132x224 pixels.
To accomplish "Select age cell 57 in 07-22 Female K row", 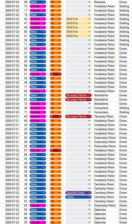I will tap(24, 150).
